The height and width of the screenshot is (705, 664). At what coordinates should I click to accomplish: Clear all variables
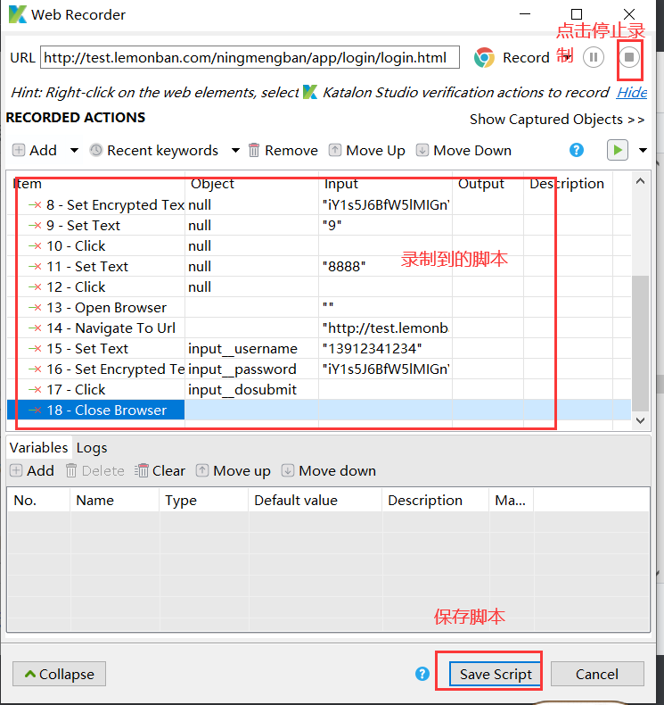pos(160,471)
